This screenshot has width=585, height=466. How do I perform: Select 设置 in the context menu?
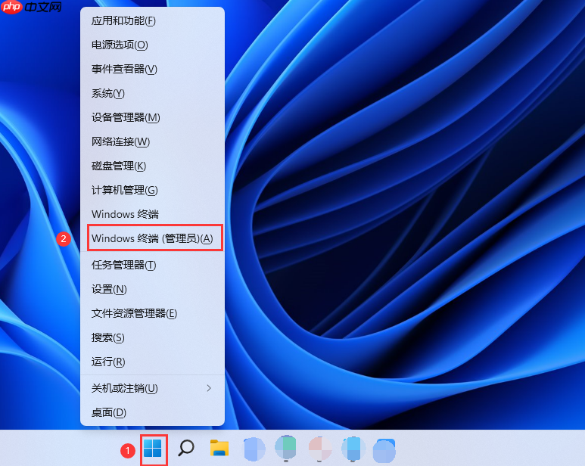click(x=109, y=289)
